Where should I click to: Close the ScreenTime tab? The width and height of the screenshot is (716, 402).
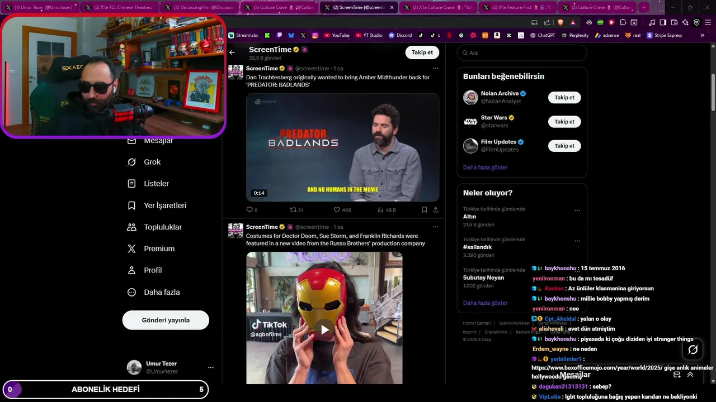(x=392, y=7)
